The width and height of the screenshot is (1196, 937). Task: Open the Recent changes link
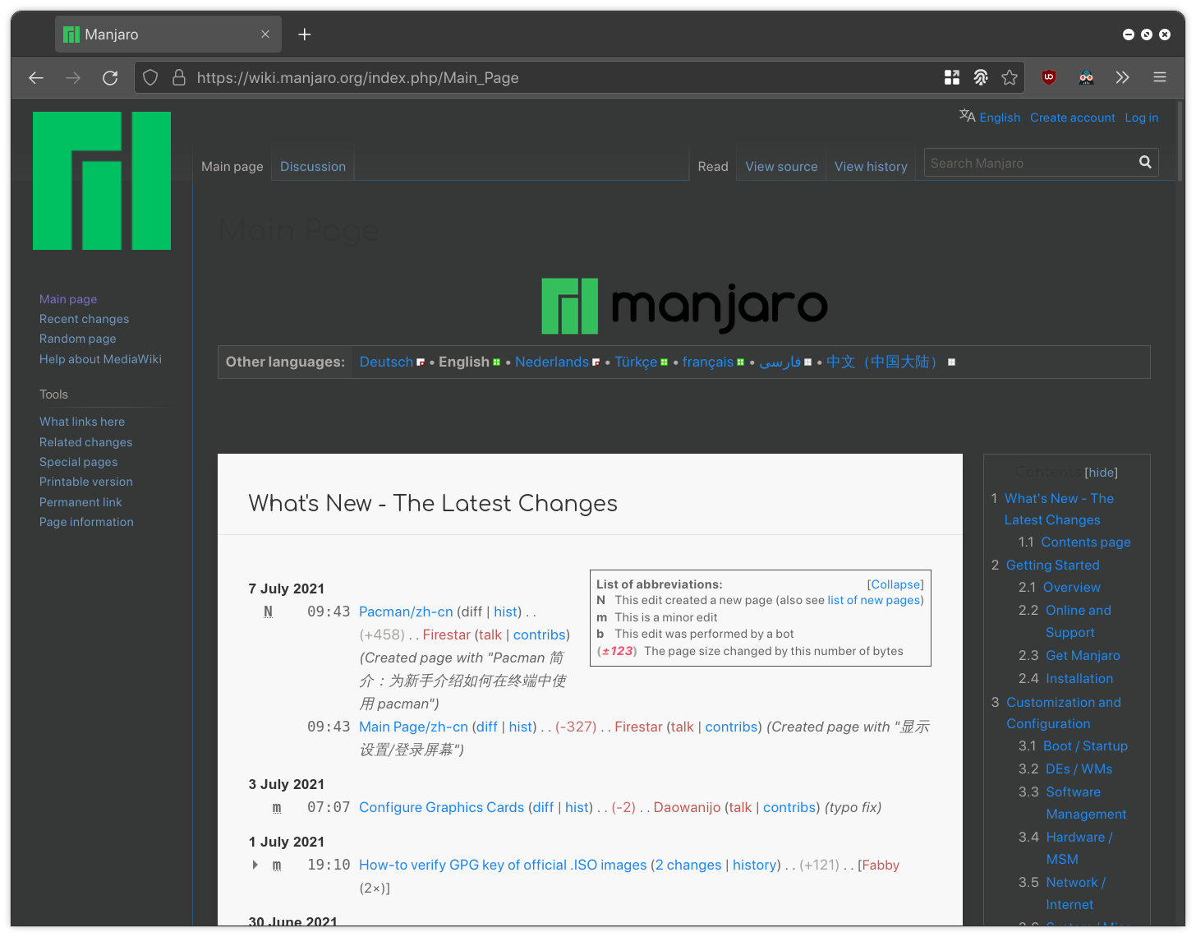84,319
